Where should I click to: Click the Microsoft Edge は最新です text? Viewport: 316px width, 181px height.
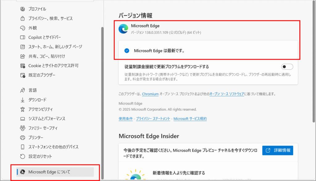click(159, 51)
